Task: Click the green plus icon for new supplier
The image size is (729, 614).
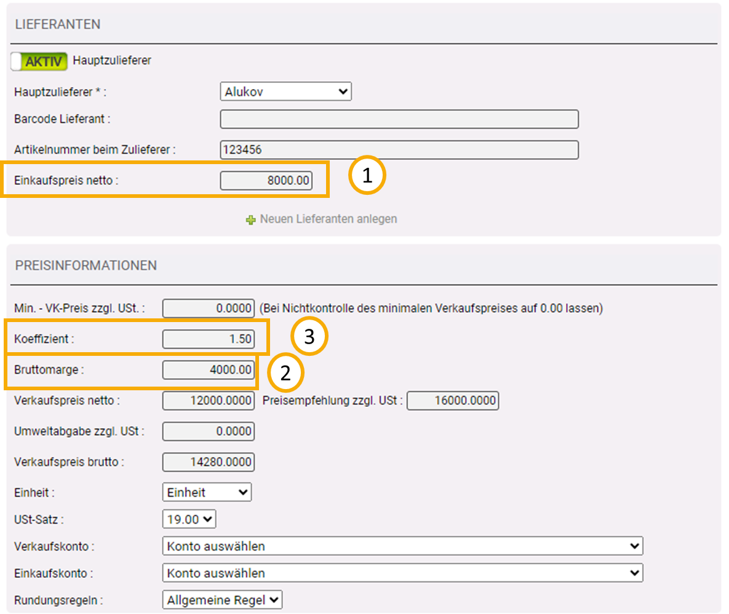Action: [x=250, y=219]
